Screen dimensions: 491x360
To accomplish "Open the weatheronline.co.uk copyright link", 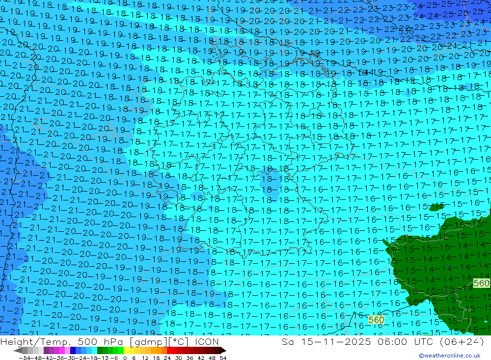I will [450, 356].
